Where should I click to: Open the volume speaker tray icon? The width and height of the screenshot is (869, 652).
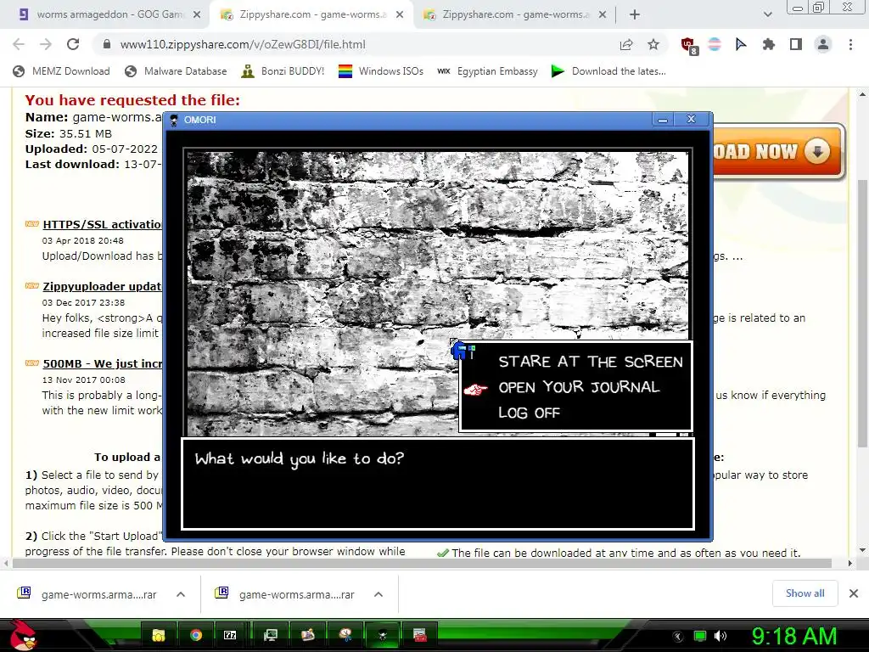point(720,636)
